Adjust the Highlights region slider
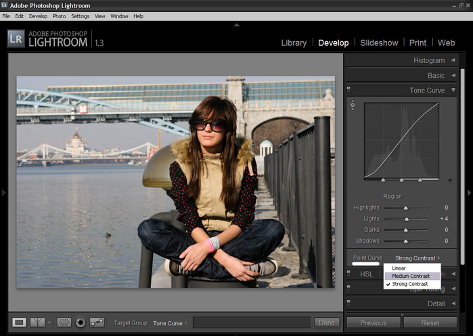 406,208
